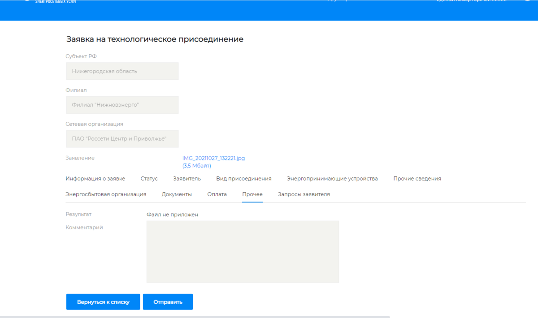The width and height of the screenshot is (538, 318).
Task: Switch to the Прочие сведения tab
Action: [x=417, y=178]
